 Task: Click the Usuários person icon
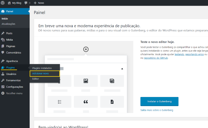coord(3,74)
